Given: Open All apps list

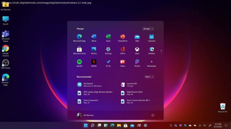Looking at the screenshot, I should [148, 29].
